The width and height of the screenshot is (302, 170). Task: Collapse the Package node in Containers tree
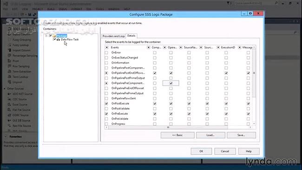[46, 36]
